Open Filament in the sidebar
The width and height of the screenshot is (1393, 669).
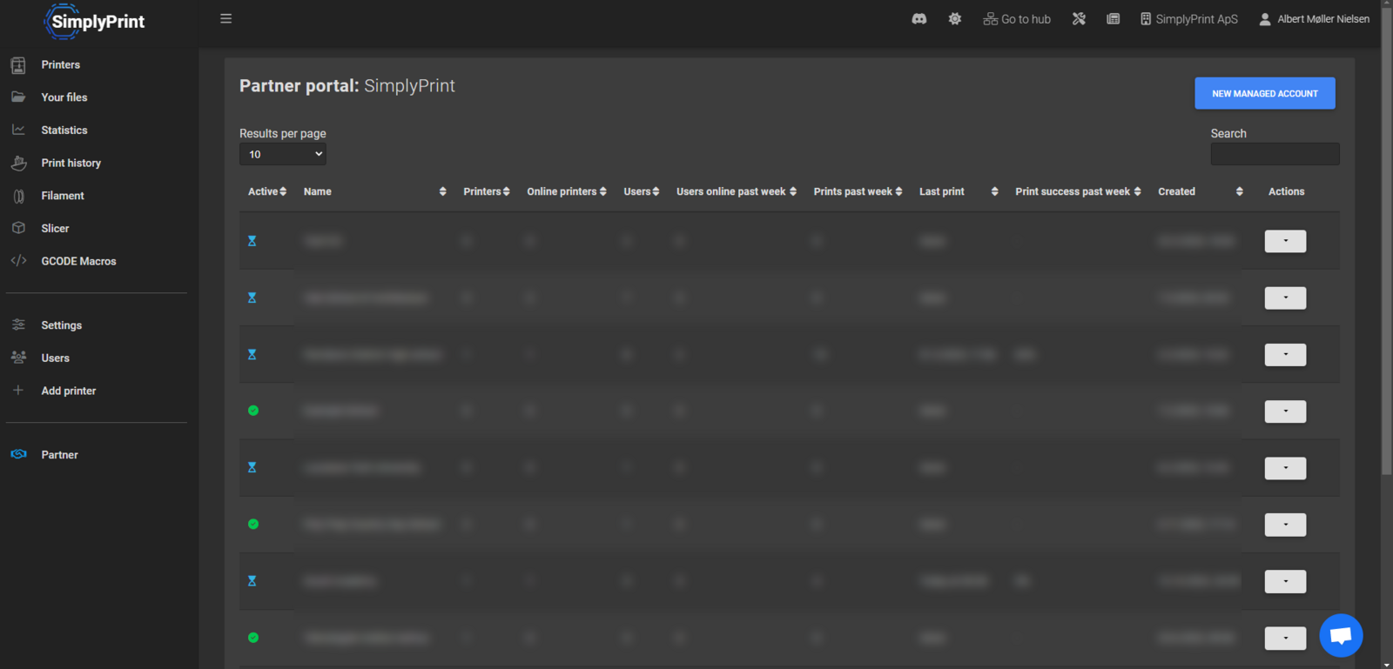[63, 196]
